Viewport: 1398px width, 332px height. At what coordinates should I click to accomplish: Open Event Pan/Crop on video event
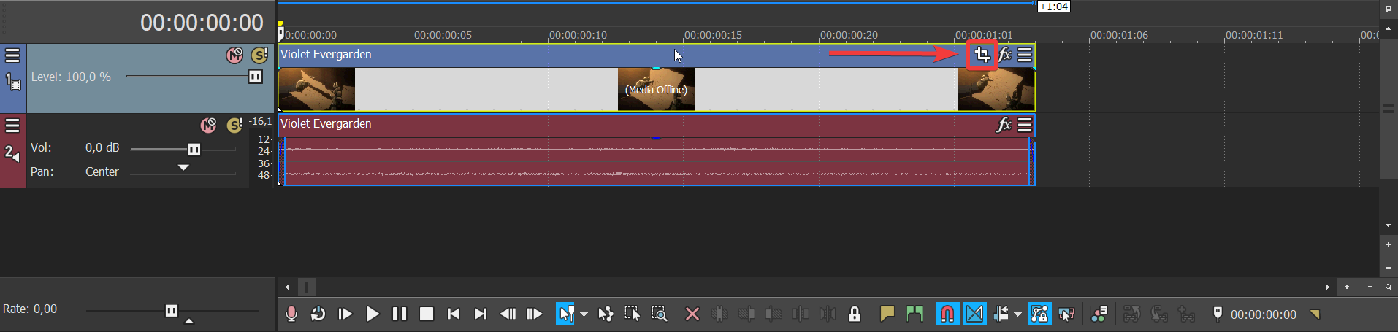click(982, 55)
